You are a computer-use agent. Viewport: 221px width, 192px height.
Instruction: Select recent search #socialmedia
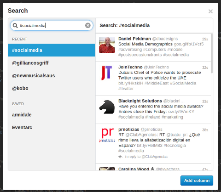(x=52, y=50)
